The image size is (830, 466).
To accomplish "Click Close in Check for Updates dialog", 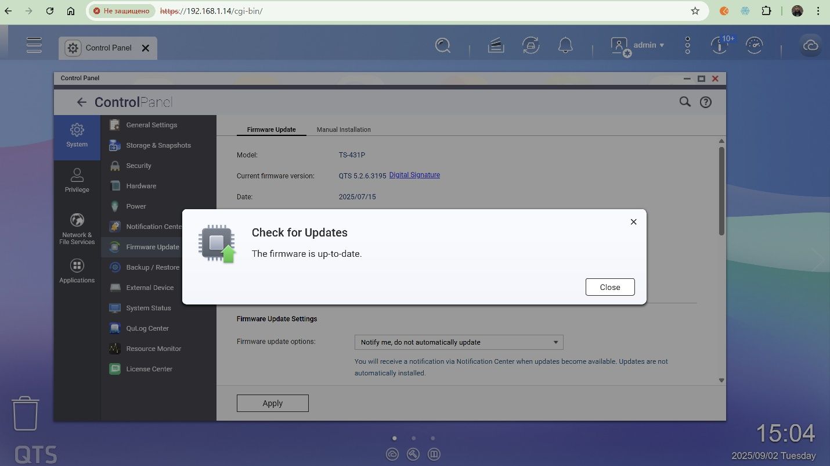I will (610, 287).
